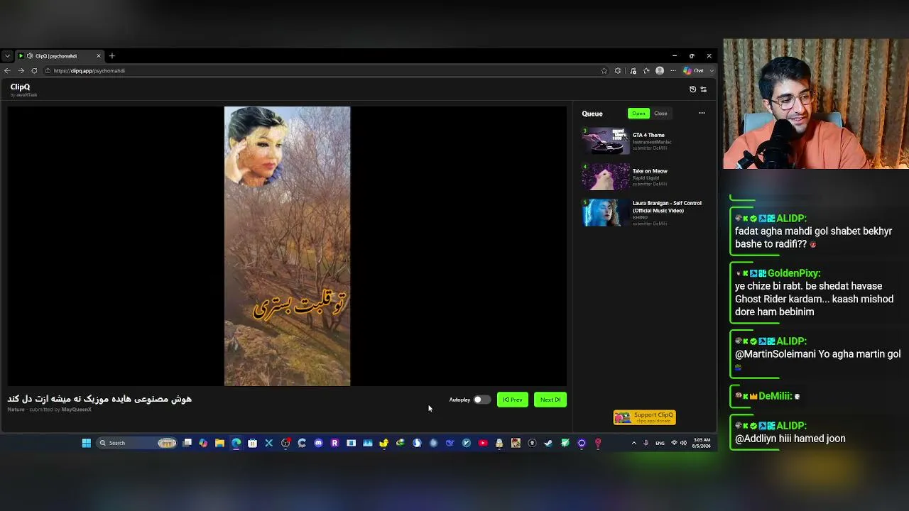The width and height of the screenshot is (909, 511).
Task: Click the GoldenPixy chat username
Action: tap(794, 273)
